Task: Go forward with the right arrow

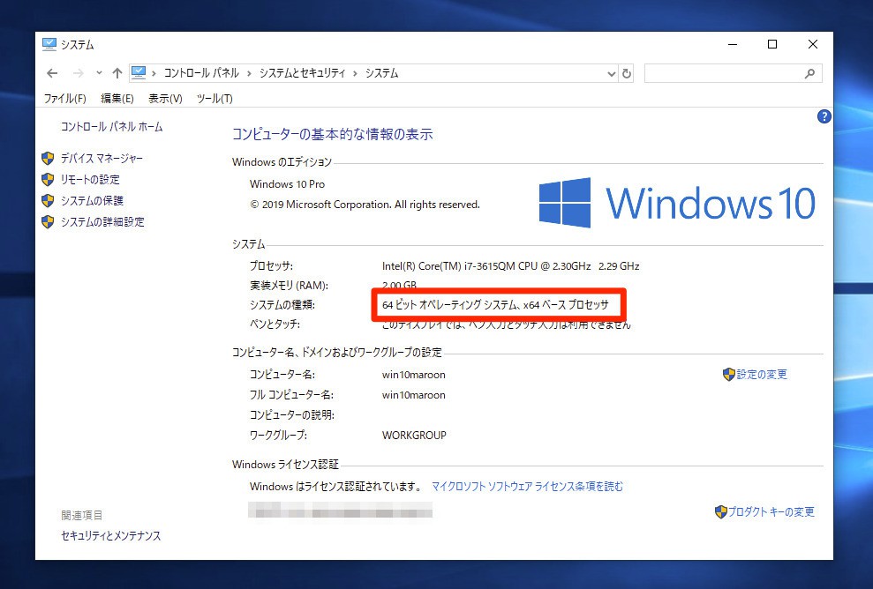Action: 79,73
